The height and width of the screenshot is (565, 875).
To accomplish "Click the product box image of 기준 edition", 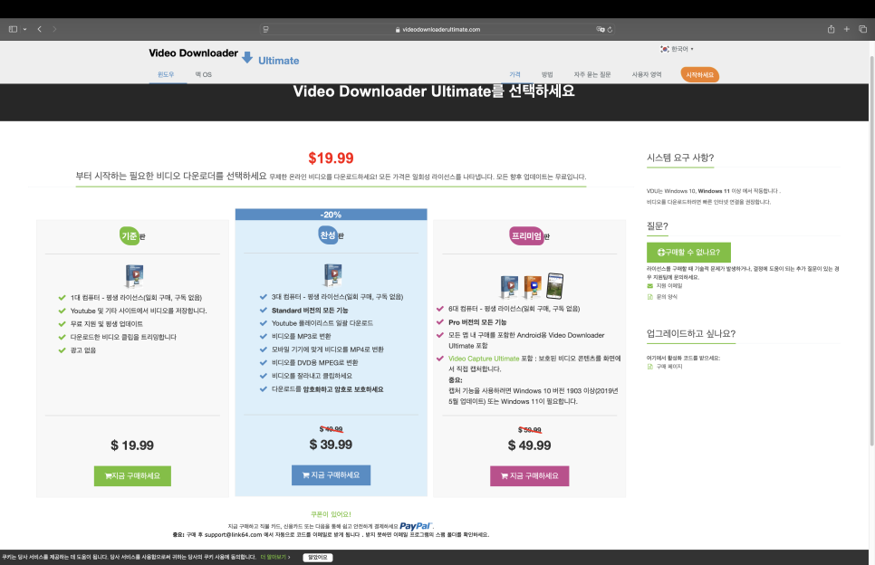I will [134, 275].
